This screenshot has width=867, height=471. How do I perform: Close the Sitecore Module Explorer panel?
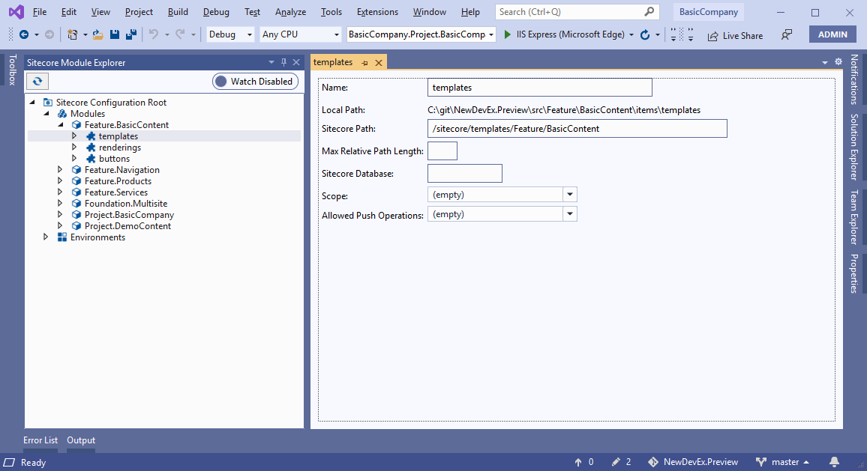(x=296, y=62)
